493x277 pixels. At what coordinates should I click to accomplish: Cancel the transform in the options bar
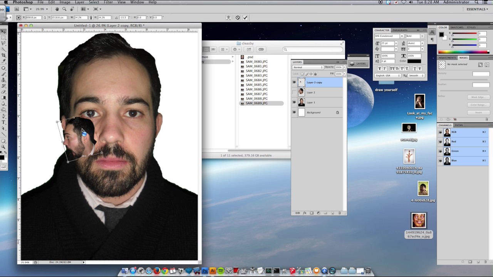(238, 17)
